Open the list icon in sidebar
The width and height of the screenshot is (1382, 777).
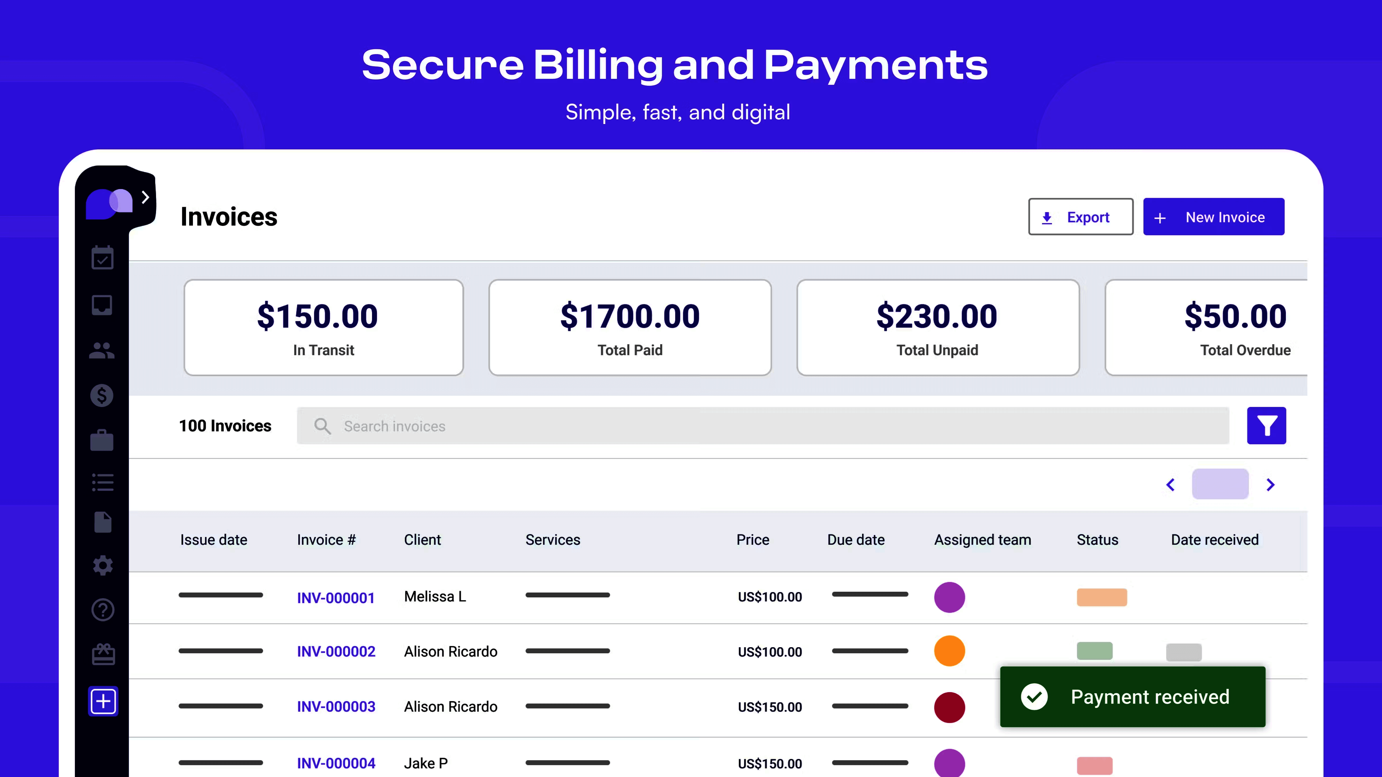[x=102, y=482]
